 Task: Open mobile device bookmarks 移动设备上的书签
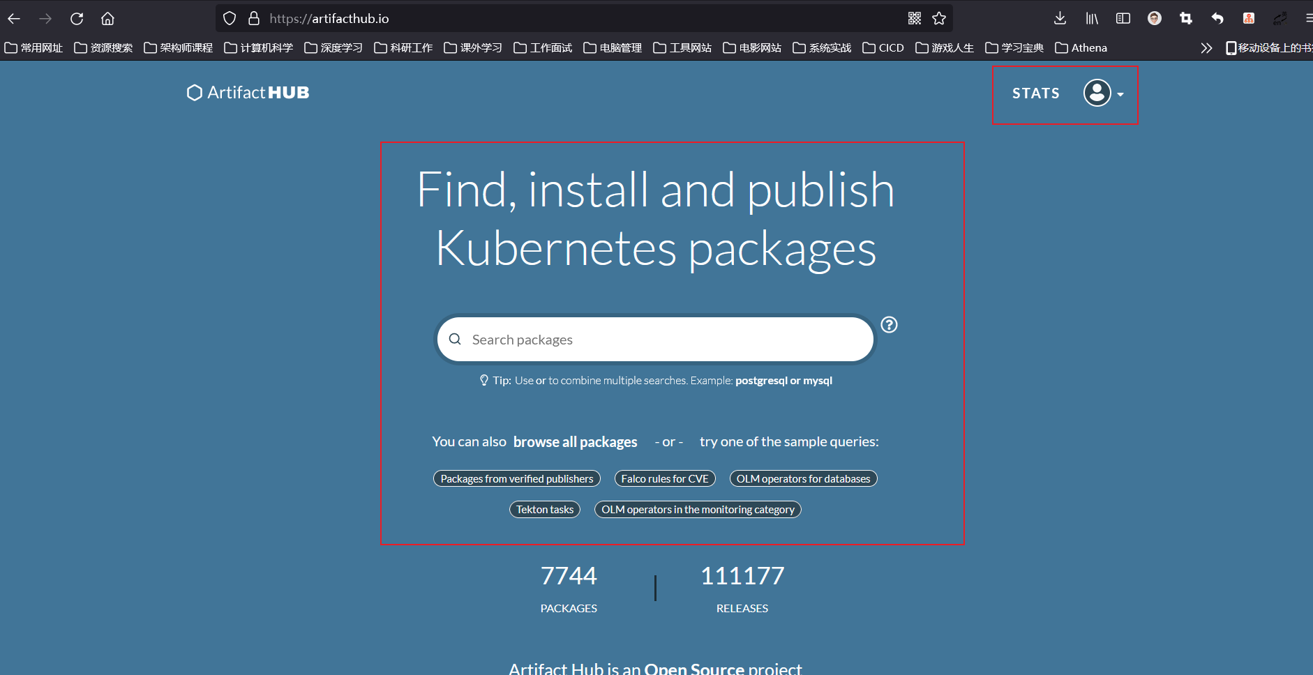pos(1269,48)
